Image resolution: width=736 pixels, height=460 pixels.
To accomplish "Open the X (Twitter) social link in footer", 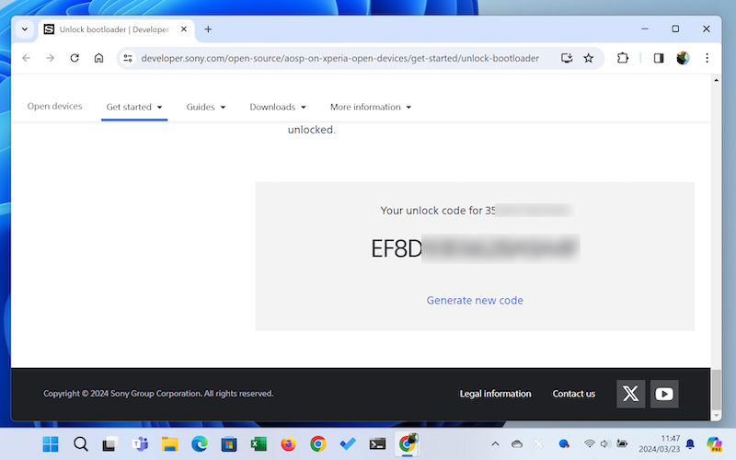I will pyautogui.click(x=630, y=394).
